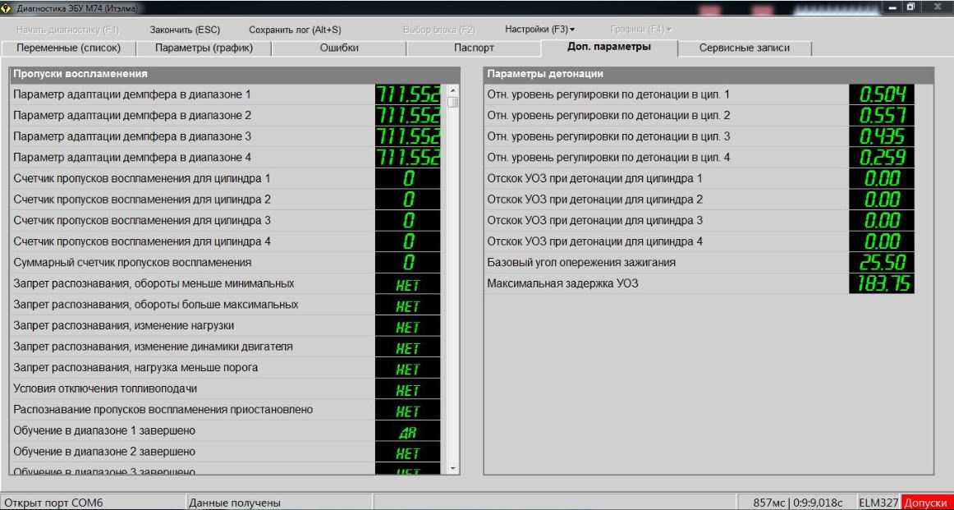This screenshot has height=510, width=954.
Task: Select 'Параметр адаптации демпфера в диапазоне 4'
Action: click(227, 157)
